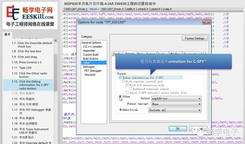Open the stdlib.h editor tab
This screenshot has height=144, width=245.
(130, 9)
